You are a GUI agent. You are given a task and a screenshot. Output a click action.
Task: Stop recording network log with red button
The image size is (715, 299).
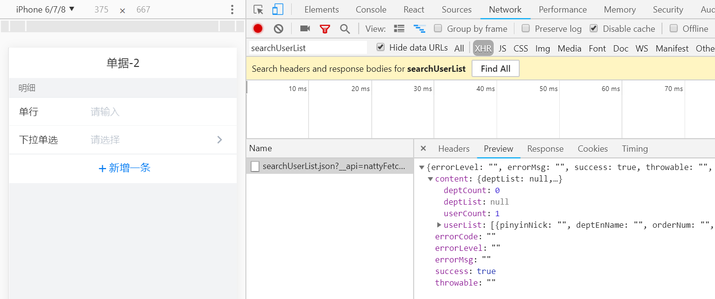pyautogui.click(x=258, y=29)
